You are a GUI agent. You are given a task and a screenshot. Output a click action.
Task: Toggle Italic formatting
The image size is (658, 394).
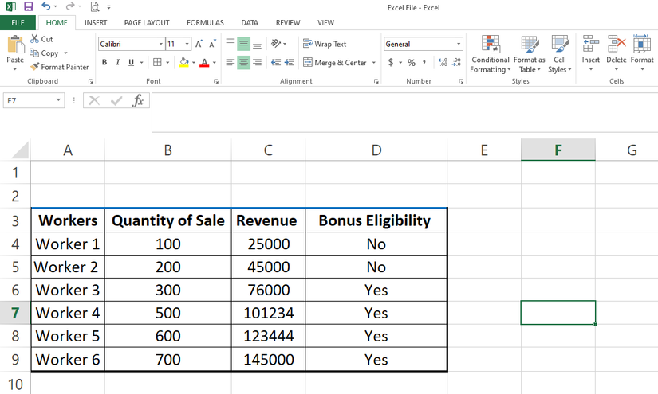point(118,62)
